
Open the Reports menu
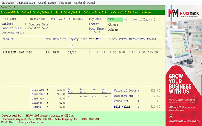[x=65, y=3]
